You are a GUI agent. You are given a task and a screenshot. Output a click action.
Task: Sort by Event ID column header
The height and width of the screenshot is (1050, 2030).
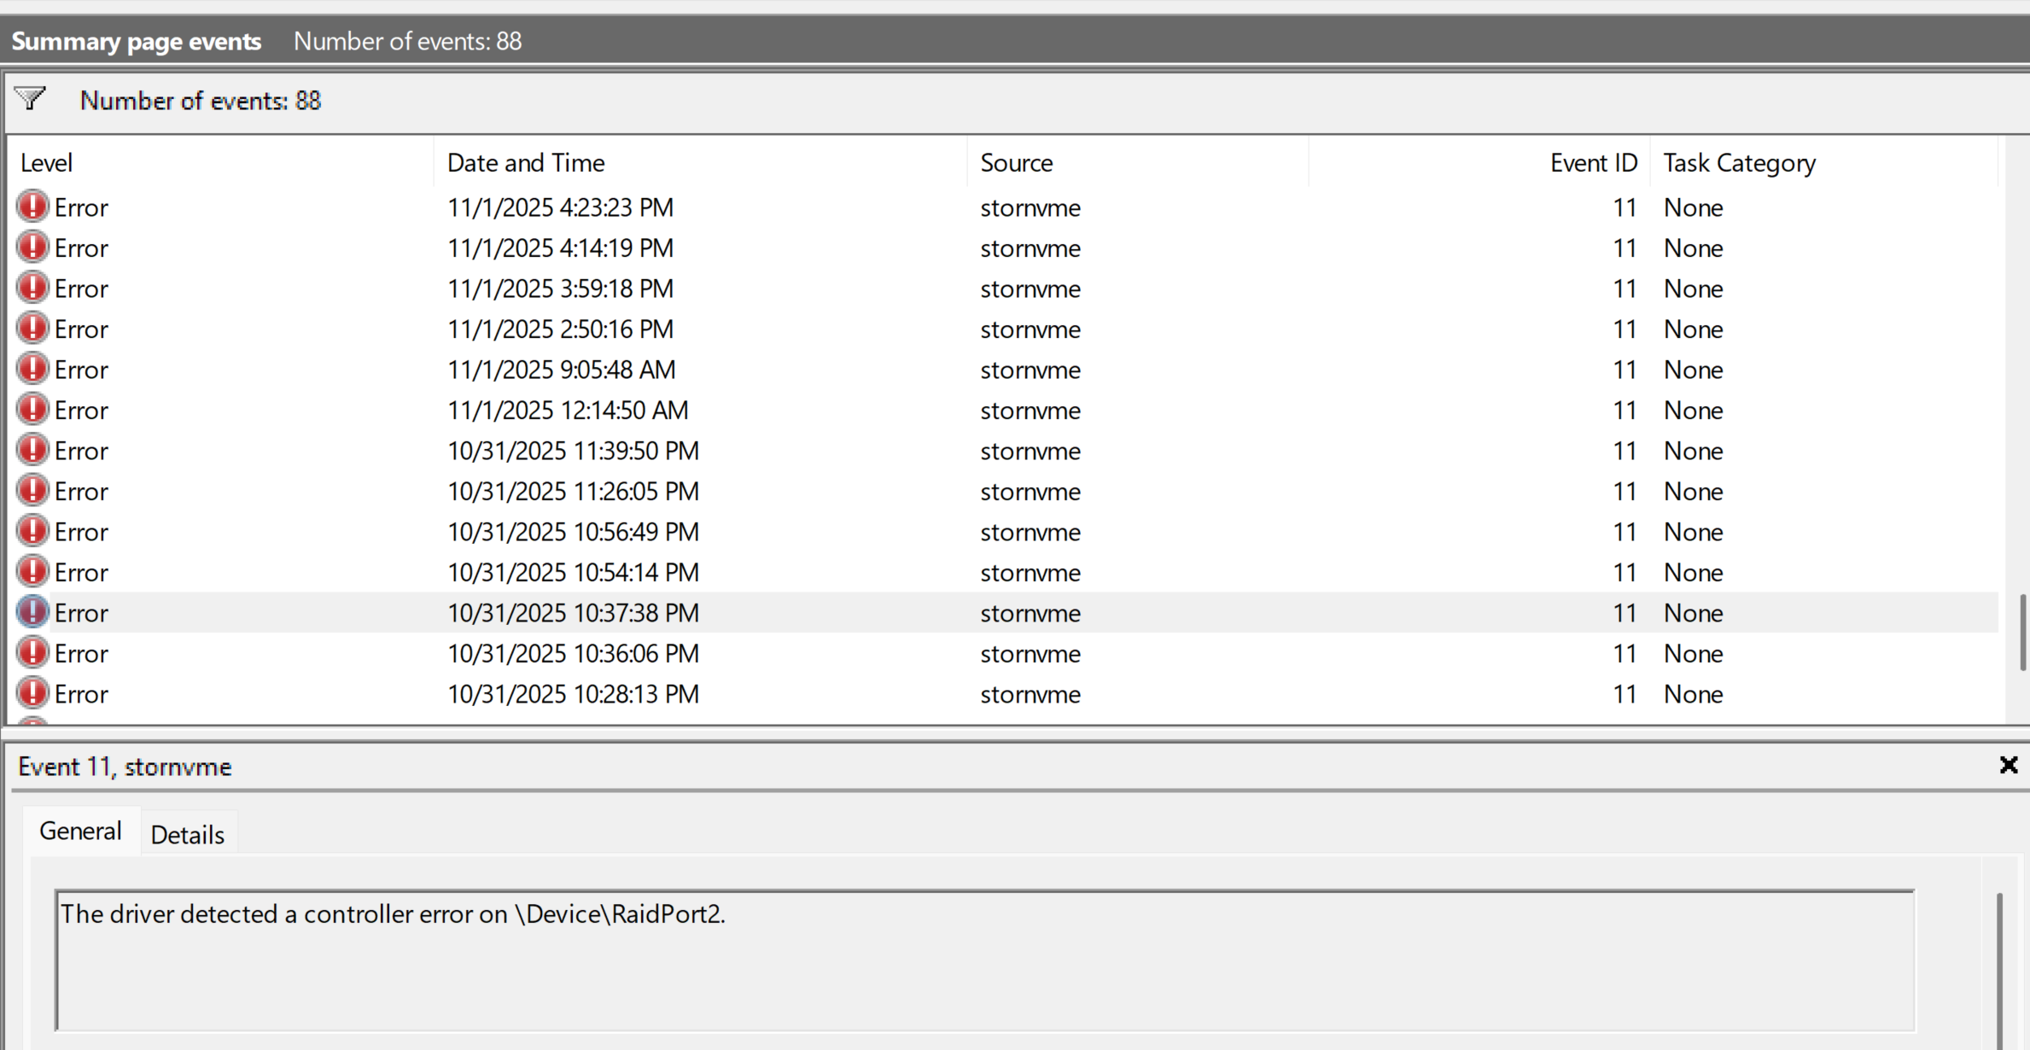click(1593, 162)
